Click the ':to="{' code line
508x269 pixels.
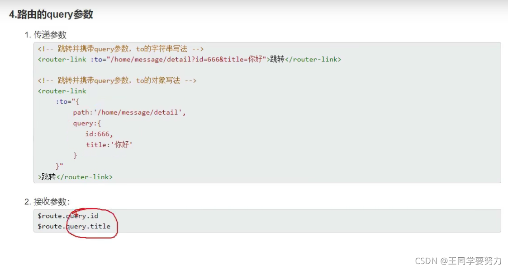click(x=67, y=102)
